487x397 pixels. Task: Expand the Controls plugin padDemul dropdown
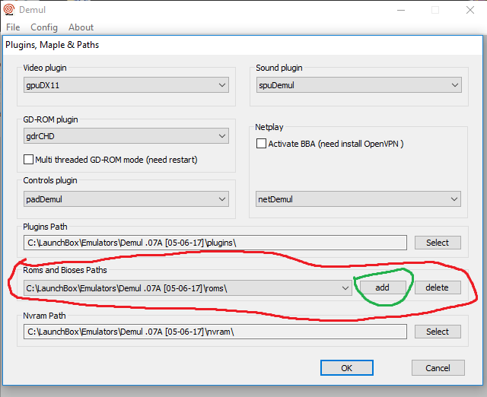pos(126,199)
